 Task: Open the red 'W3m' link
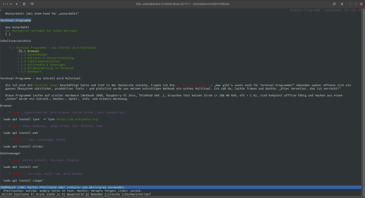pyautogui.click(x=15, y=126)
